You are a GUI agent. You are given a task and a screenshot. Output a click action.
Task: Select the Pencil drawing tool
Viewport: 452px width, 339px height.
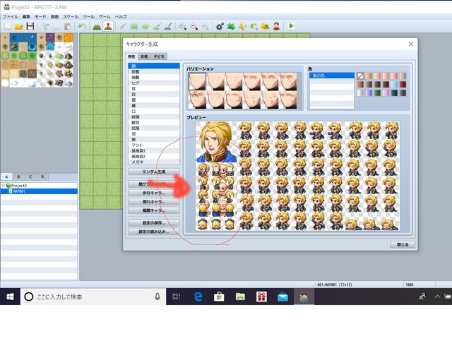123,27
